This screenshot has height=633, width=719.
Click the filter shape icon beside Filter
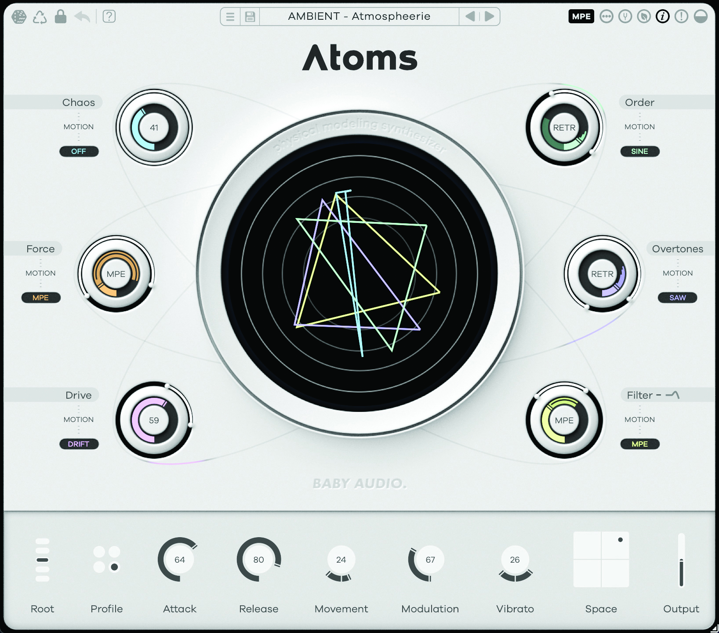pyautogui.click(x=672, y=395)
